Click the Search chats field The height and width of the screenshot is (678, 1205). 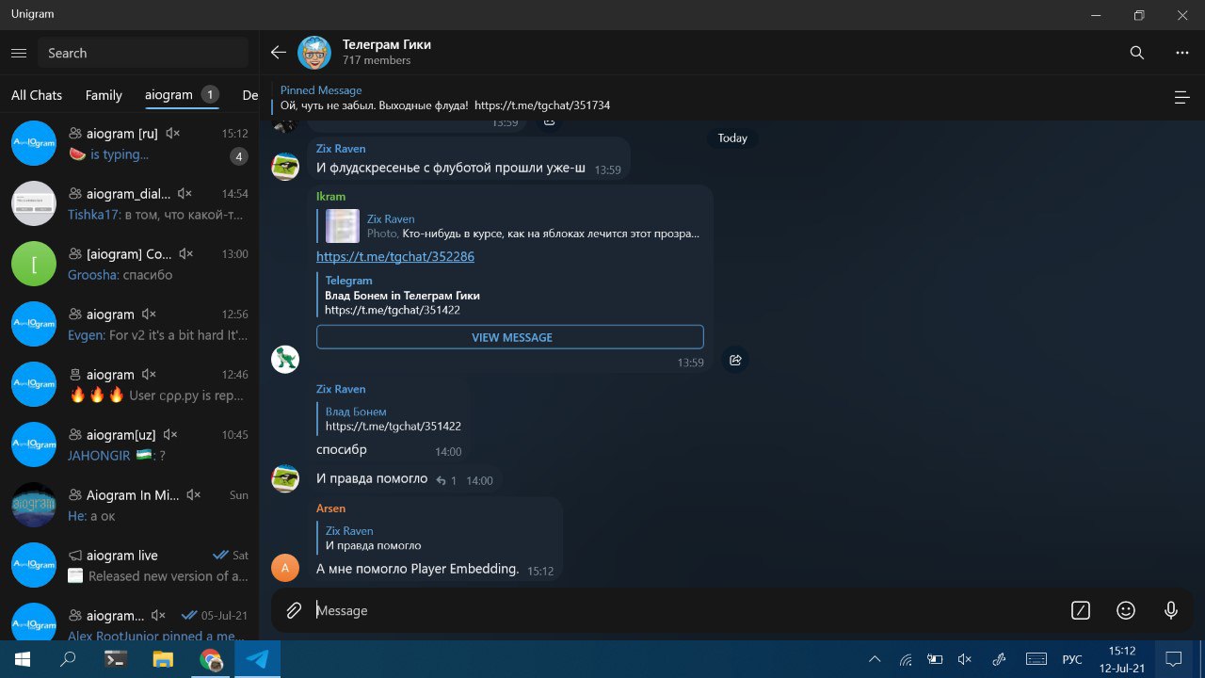coord(143,53)
